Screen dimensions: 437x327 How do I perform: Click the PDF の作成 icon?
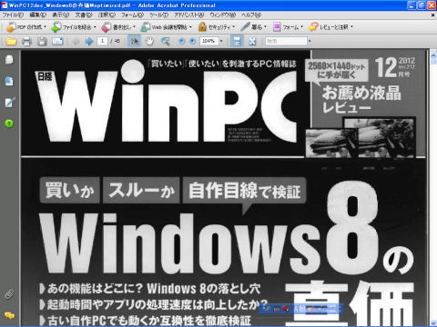[11, 27]
